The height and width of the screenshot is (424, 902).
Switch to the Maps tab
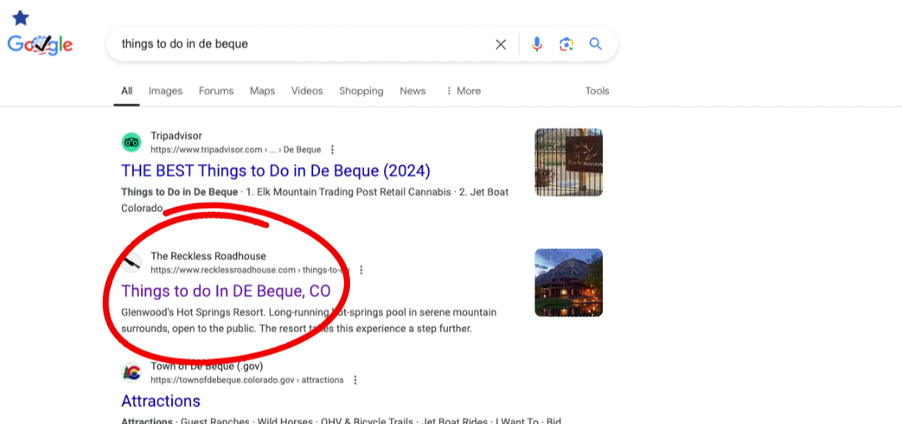[262, 91]
